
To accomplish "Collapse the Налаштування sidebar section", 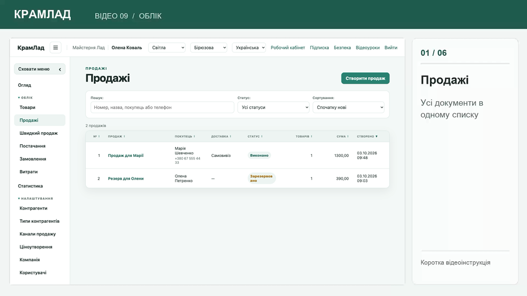I will pyautogui.click(x=36, y=199).
